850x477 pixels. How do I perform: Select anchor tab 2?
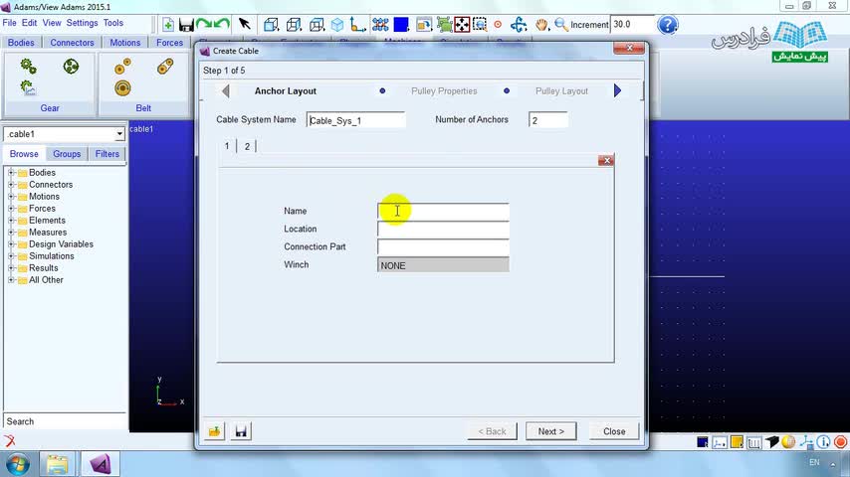click(x=247, y=146)
